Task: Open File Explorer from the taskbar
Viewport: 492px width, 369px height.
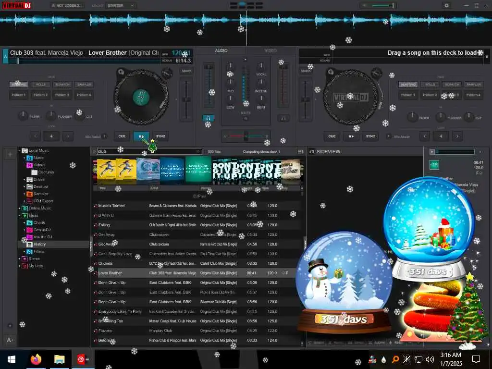Action: pos(59,359)
